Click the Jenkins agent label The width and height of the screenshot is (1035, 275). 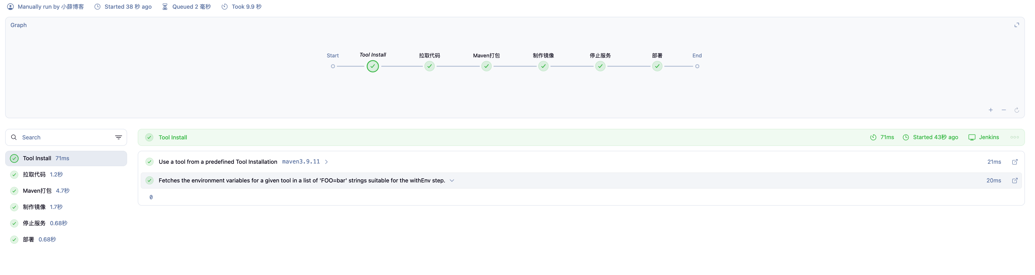coord(989,137)
